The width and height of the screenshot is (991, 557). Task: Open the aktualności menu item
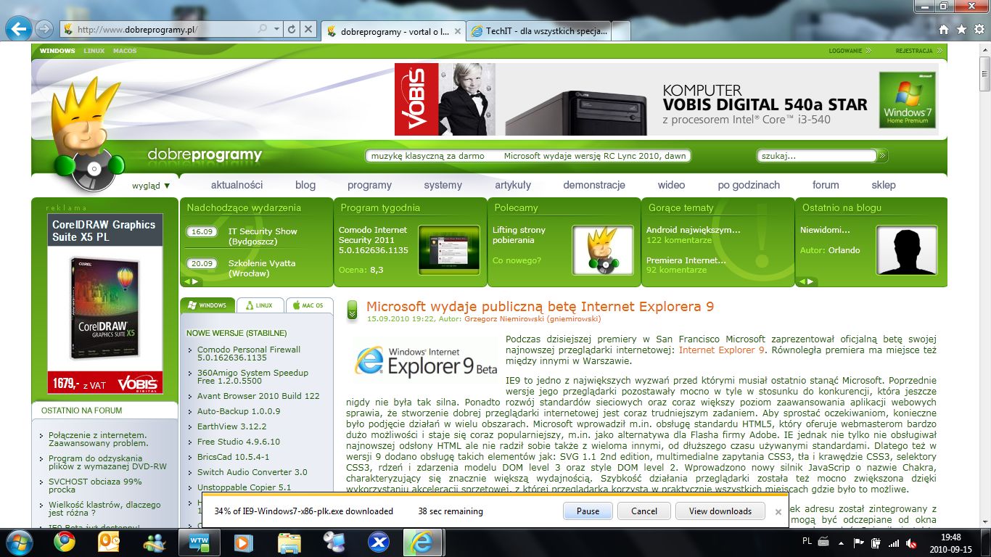[x=237, y=185]
